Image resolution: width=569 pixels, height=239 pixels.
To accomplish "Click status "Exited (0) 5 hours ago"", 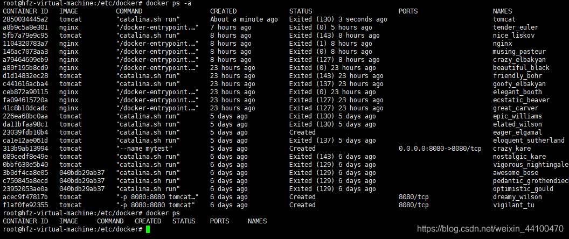I will 331,27.
